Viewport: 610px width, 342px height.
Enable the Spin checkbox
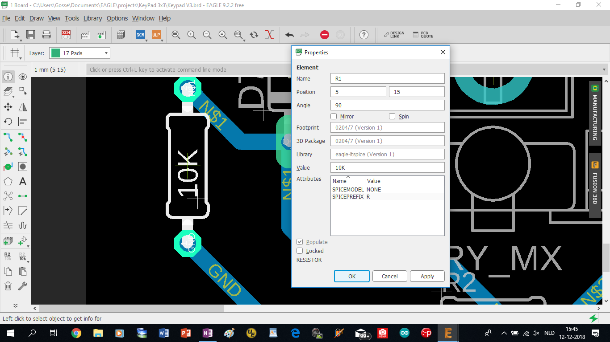(x=392, y=116)
